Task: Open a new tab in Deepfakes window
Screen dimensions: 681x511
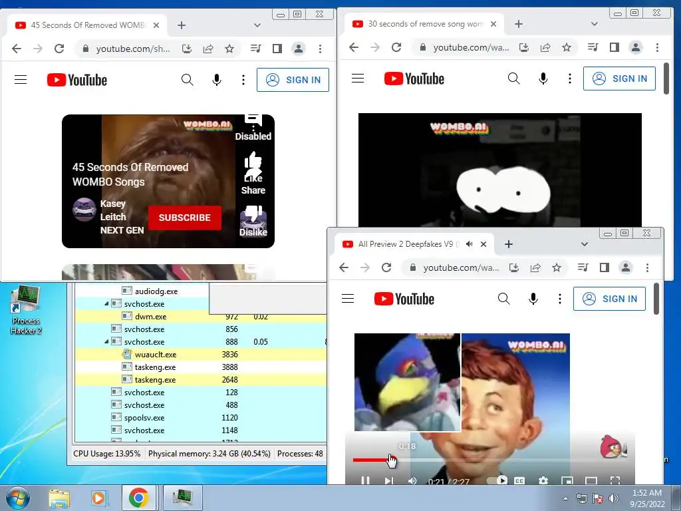Action: pos(509,244)
